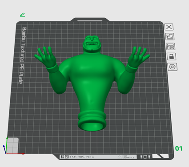The image size is (189, 167).
Task: Toggle the plate lock icon
Action: click(x=172, y=56)
